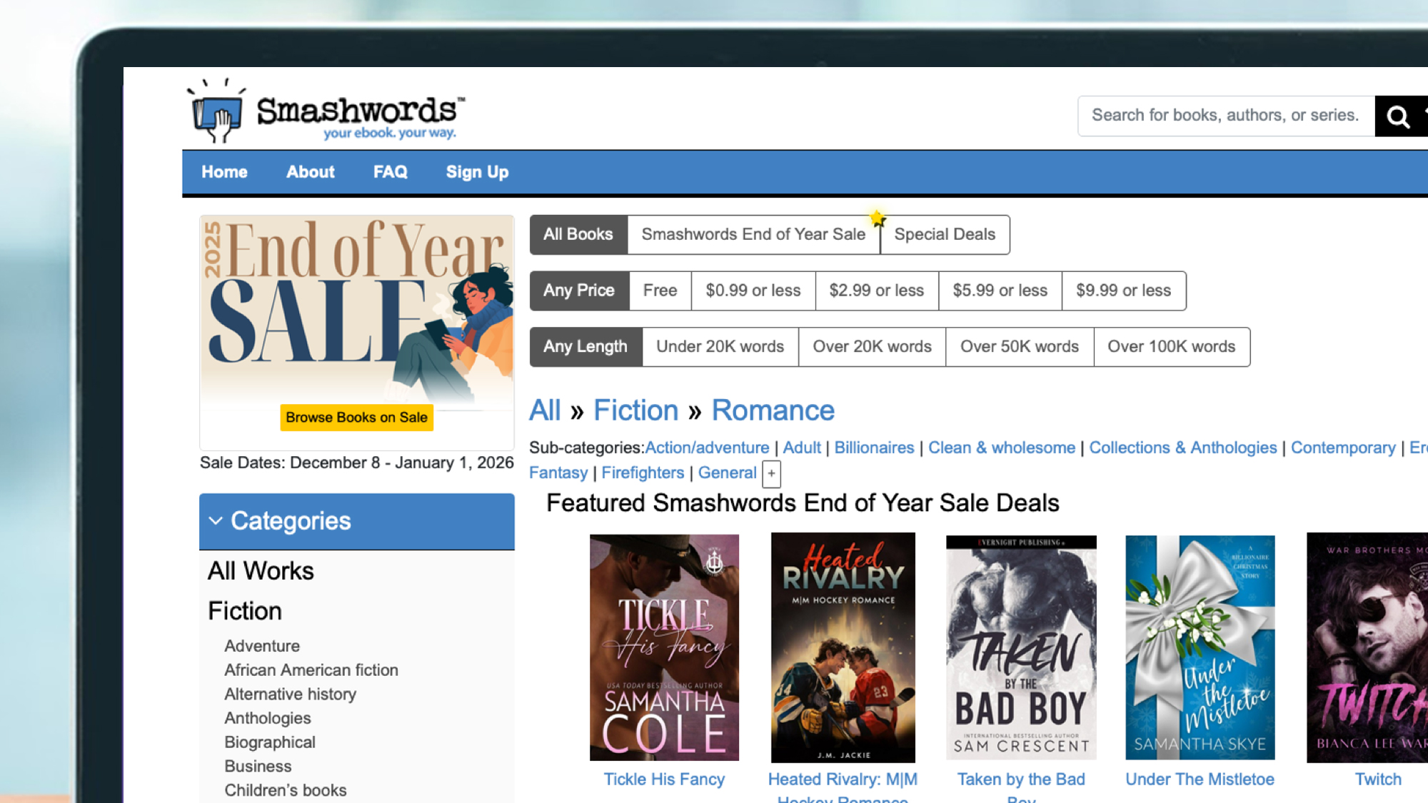The image size is (1428, 803).
Task: Open the Firefighters subcategory
Action: tap(642, 473)
